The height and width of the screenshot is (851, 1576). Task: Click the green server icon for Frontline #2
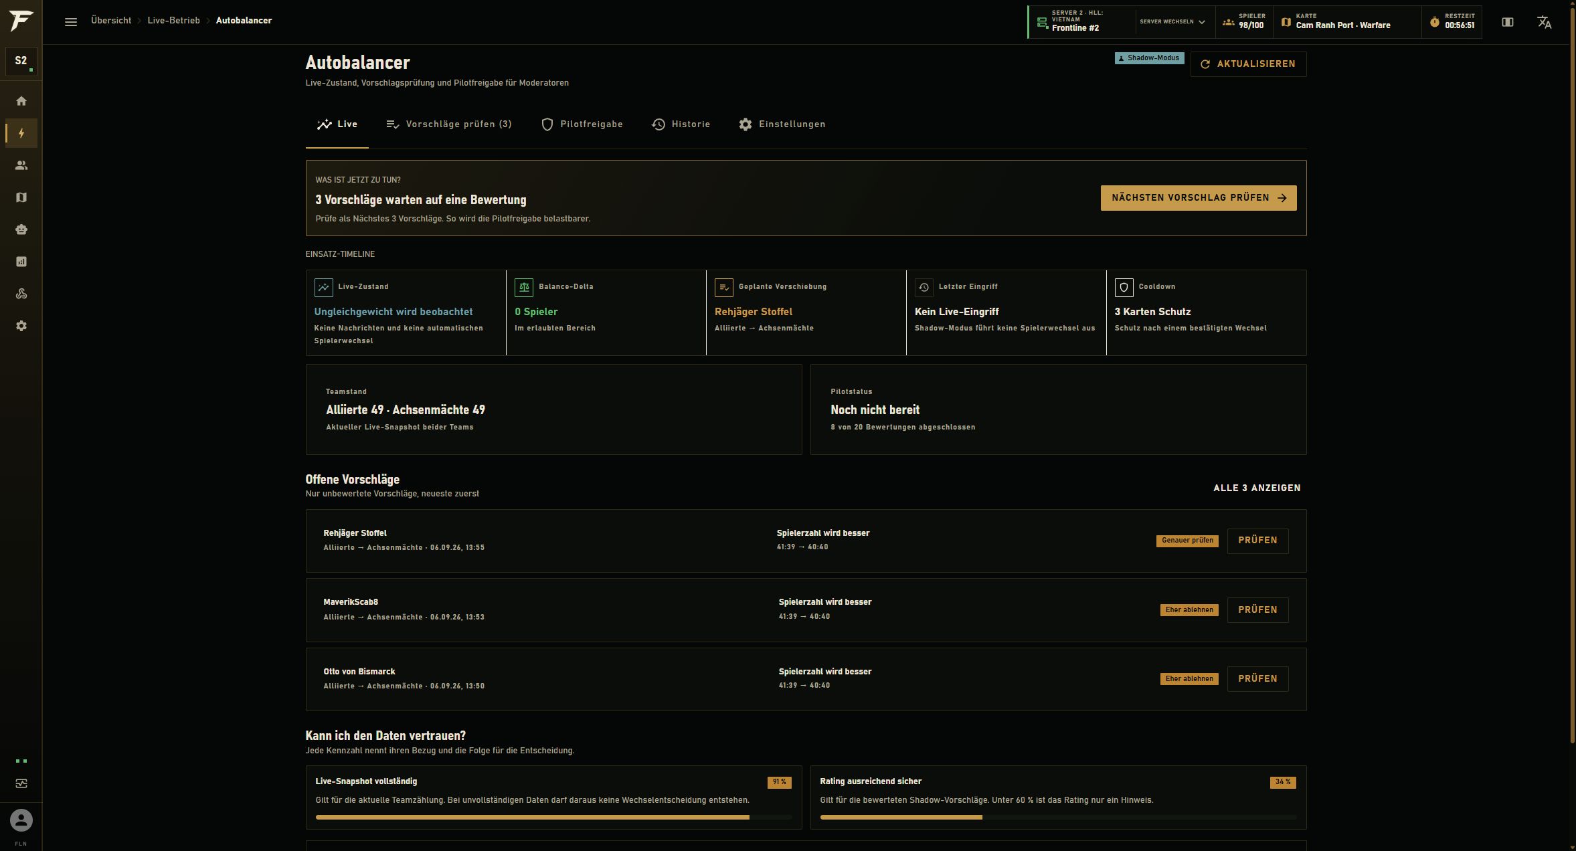(x=1041, y=22)
